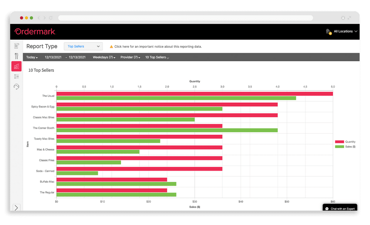Click the 'Report Type' heading
370x225 pixels.
click(x=42, y=47)
